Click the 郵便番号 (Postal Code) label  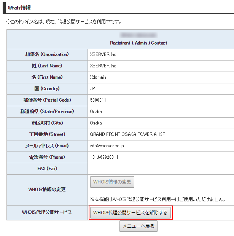[x=47, y=100]
